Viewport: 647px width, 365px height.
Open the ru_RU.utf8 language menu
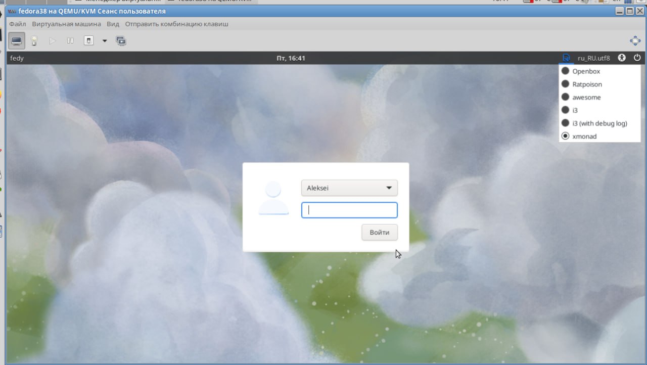(594, 58)
